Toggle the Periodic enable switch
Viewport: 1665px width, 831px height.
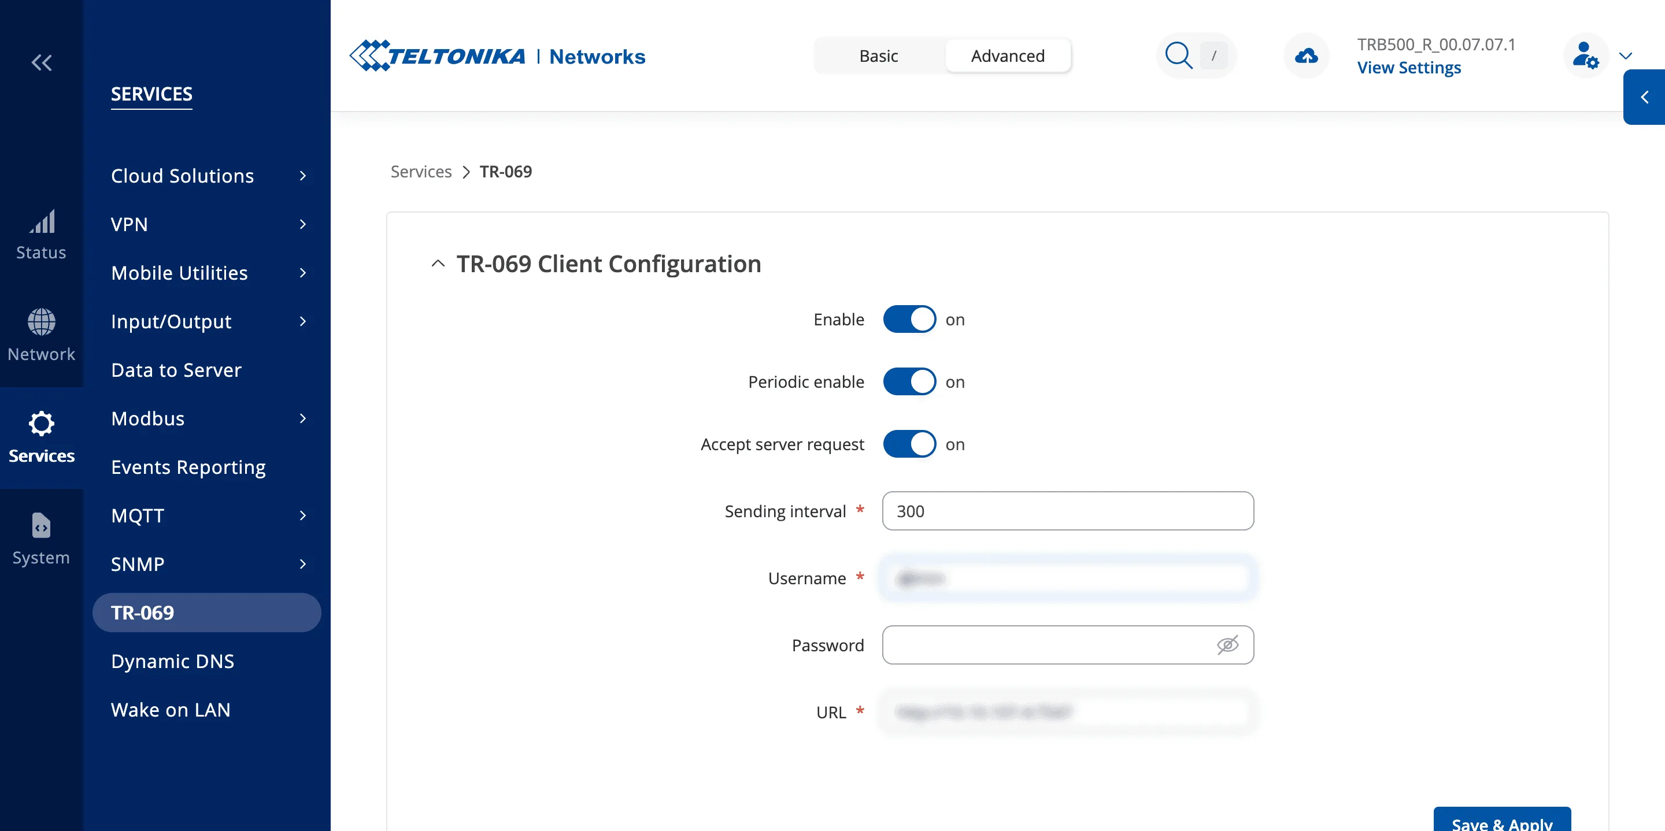coord(909,382)
